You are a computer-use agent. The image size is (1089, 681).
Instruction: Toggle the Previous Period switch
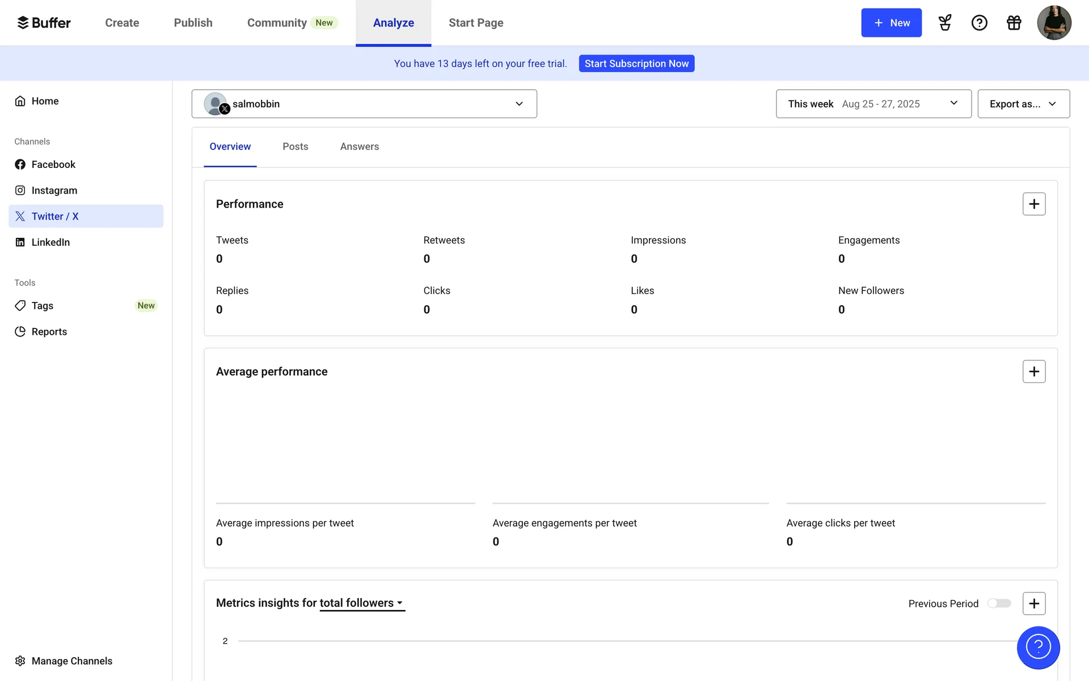999,603
